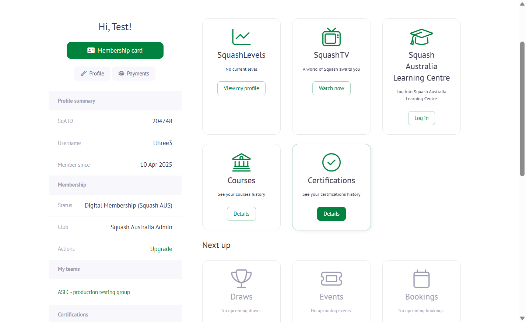Click the Squash Australia Learning Centre title
This screenshot has width=526, height=322.
point(421,67)
